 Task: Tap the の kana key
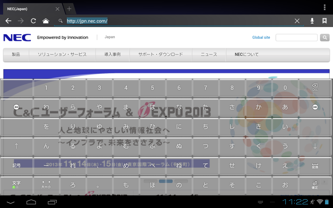[179, 185]
